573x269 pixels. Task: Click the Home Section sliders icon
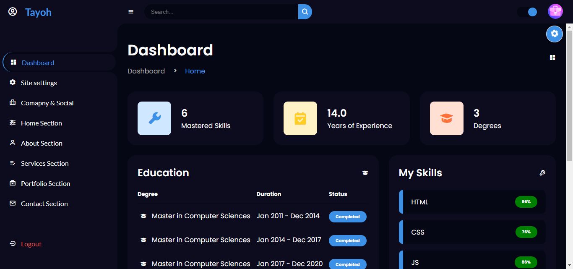[x=13, y=123]
